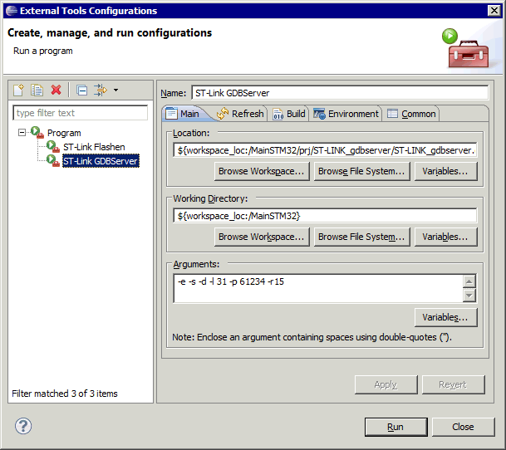This screenshot has height=450, width=506.
Task: Open Variables for the Location field
Action: [445, 171]
